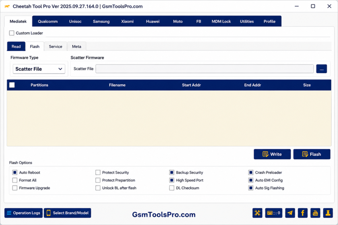Switch to the Samsung tab
The image size is (338, 225).
point(101,21)
